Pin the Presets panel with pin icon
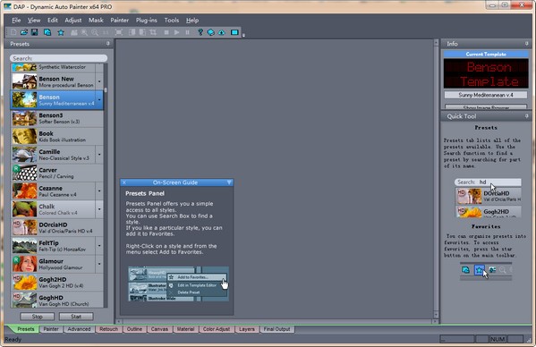 tap(108, 44)
